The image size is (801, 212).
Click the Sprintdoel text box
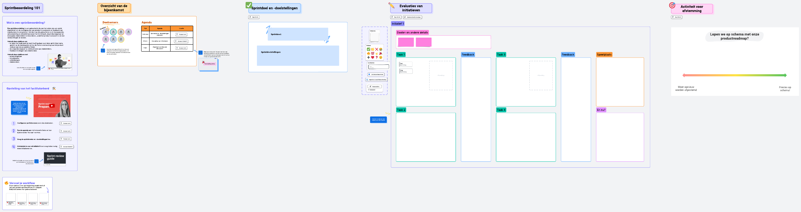click(x=298, y=34)
